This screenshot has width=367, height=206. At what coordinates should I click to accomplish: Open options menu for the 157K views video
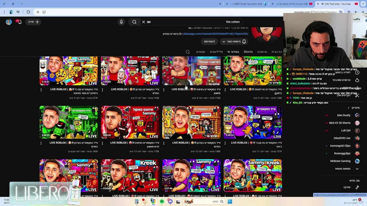click(225, 143)
